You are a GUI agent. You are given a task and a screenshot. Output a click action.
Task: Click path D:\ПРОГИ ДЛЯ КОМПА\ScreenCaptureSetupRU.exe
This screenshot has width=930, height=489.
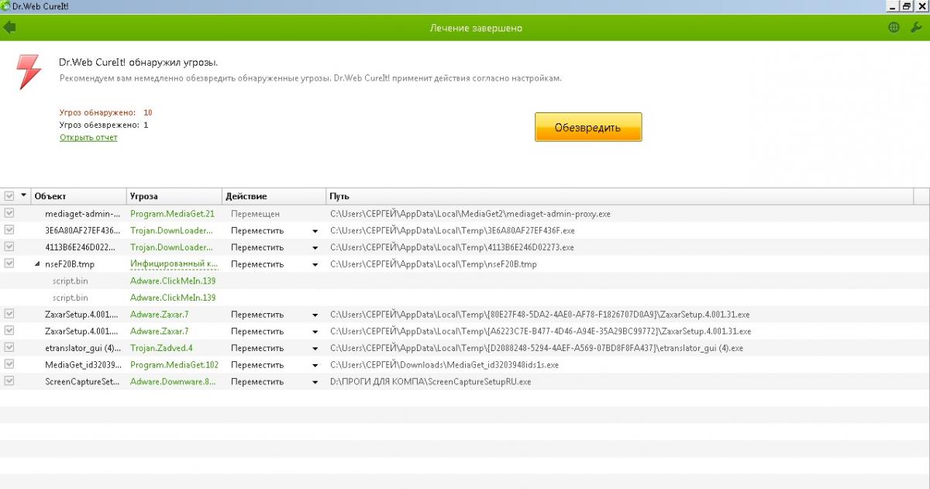(431, 381)
